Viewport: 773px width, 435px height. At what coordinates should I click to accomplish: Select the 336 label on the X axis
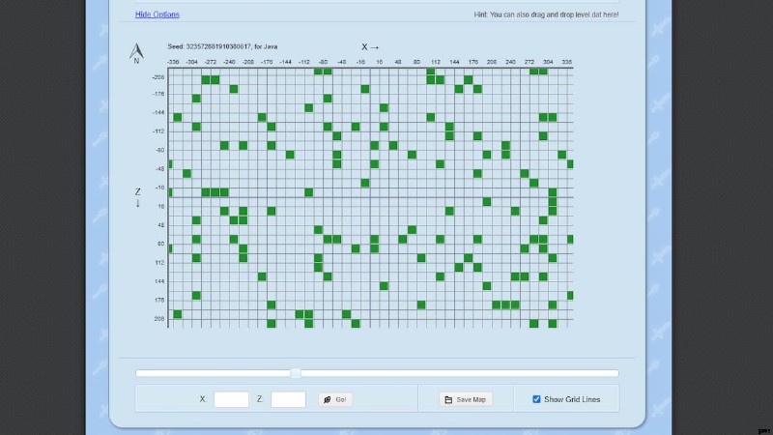[x=567, y=60]
